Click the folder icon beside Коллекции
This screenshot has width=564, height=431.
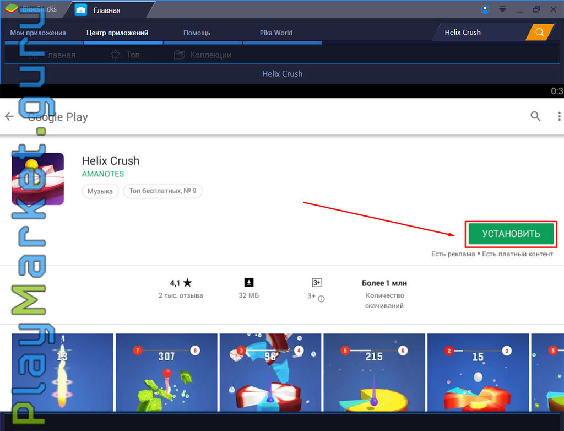pos(179,55)
